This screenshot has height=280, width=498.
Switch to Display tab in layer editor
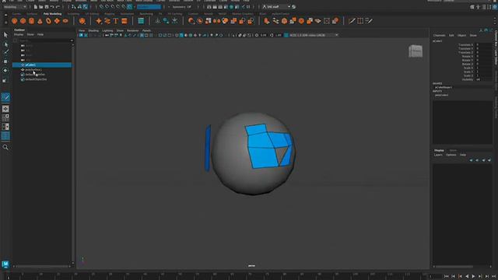tap(439, 150)
